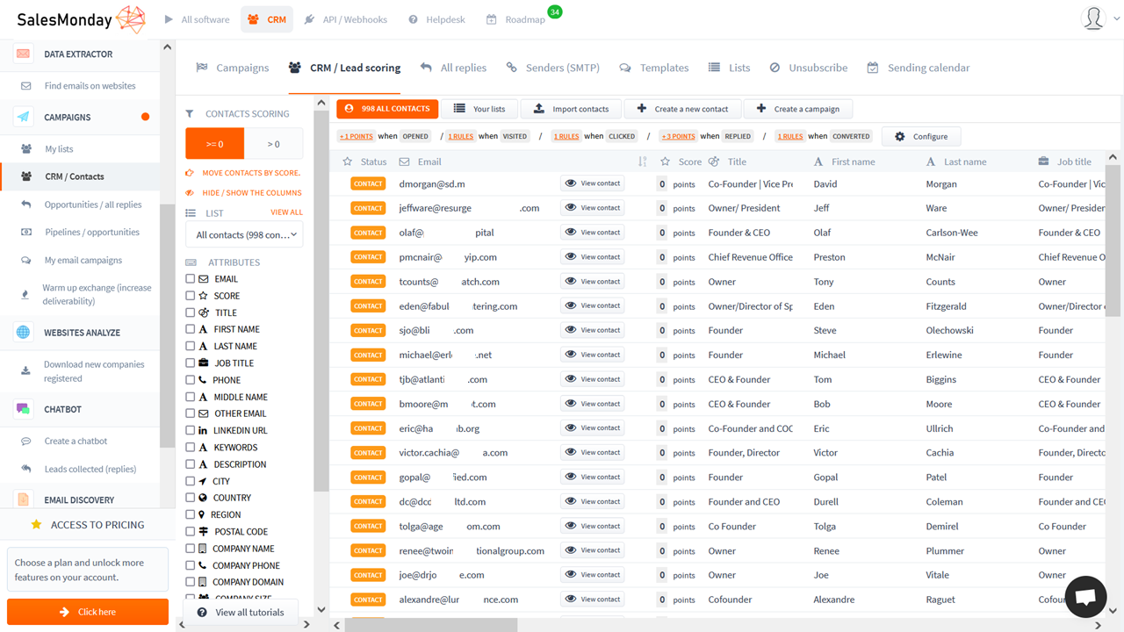The height and width of the screenshot is (632, 1124).
Task: Open the user profile avatar
Action: point(1093,18)
